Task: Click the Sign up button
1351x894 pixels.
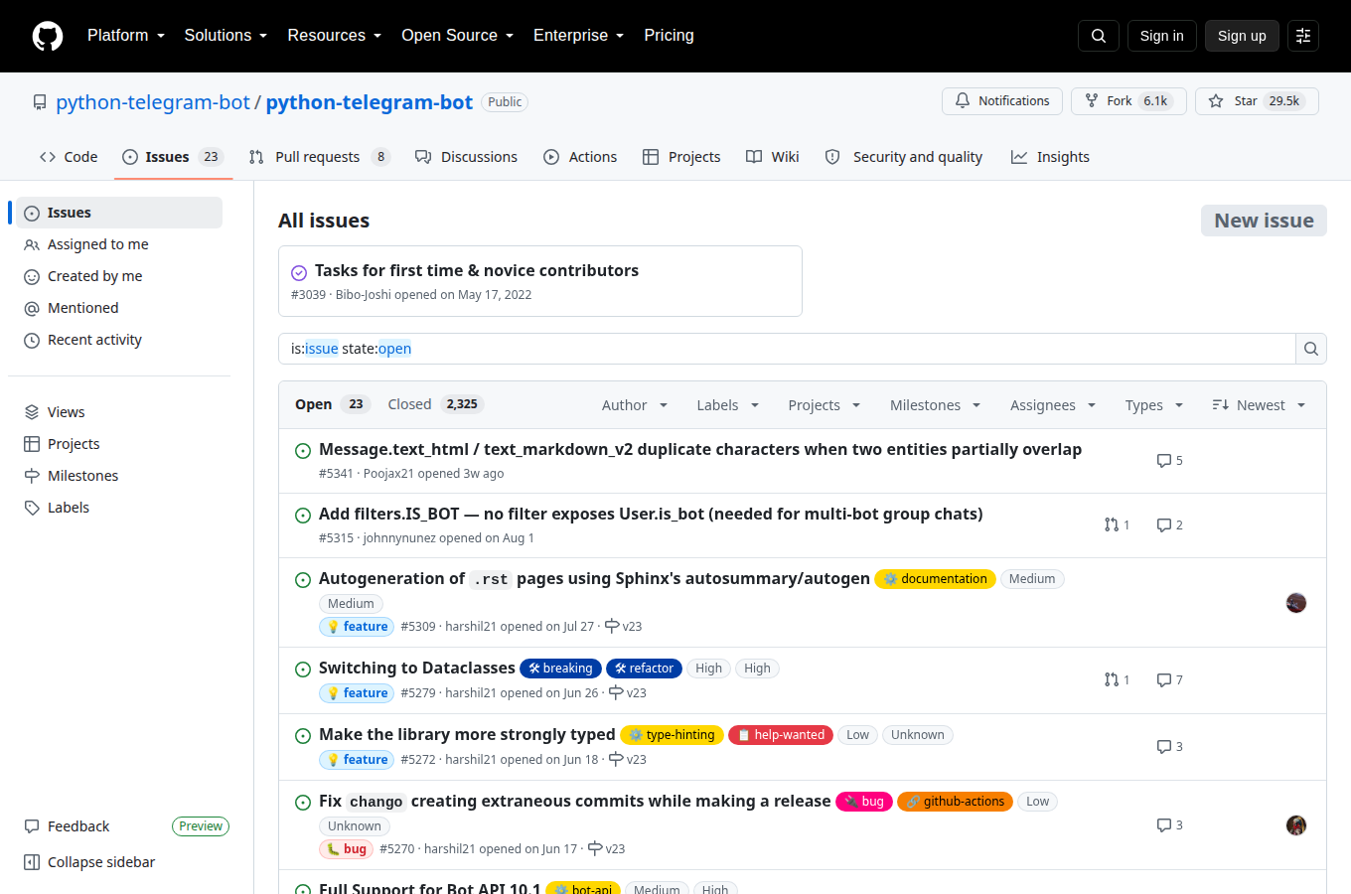Action: coord(1242,36)
